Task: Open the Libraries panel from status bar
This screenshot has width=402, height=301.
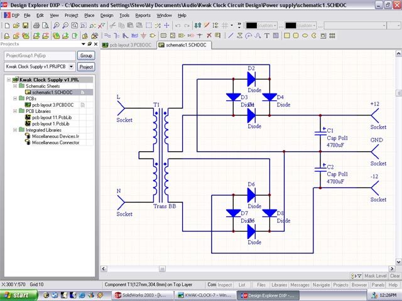Action: point(279,285)
